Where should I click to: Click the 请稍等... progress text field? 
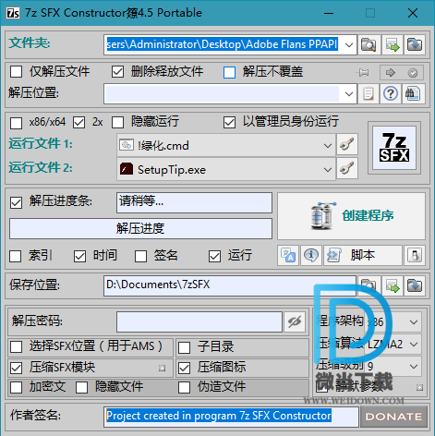coord(194,202)
